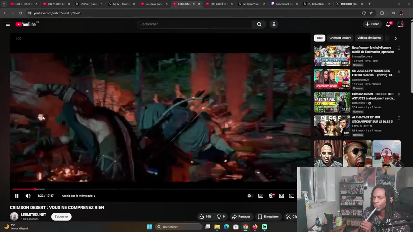The width and height of the screenshot is (413, 232).
Task: Switch to the 'YEOJIN' browser tab
Action: 56,4
